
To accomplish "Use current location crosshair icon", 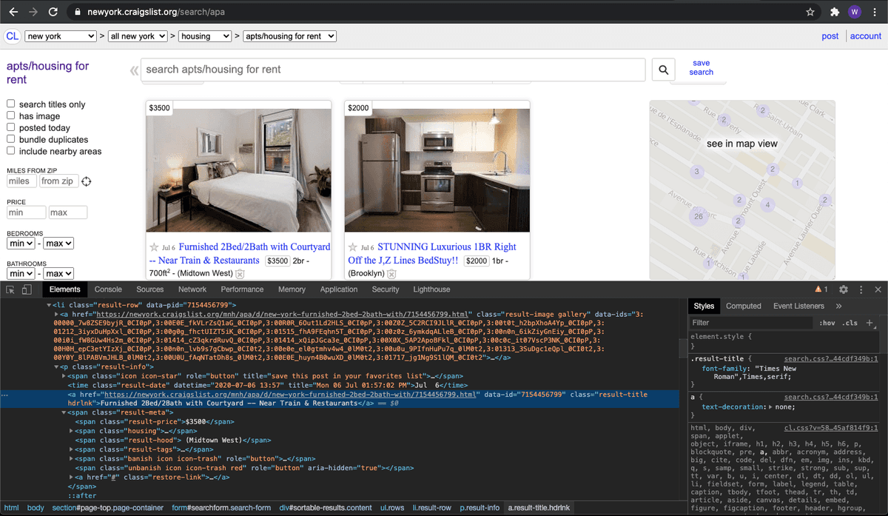I will [87, 181].
